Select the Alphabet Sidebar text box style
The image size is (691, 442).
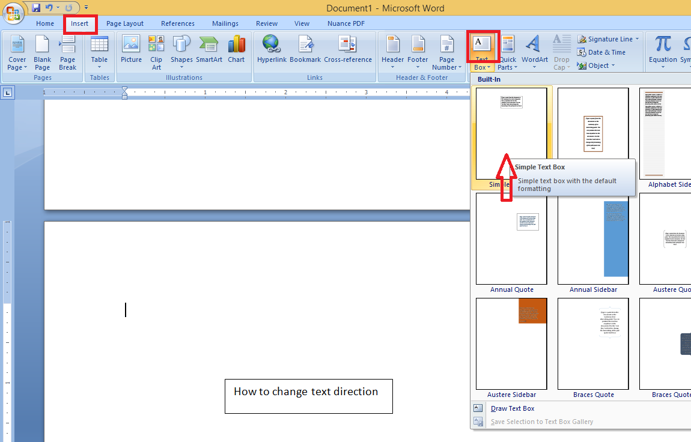click(x=665, y=133)
